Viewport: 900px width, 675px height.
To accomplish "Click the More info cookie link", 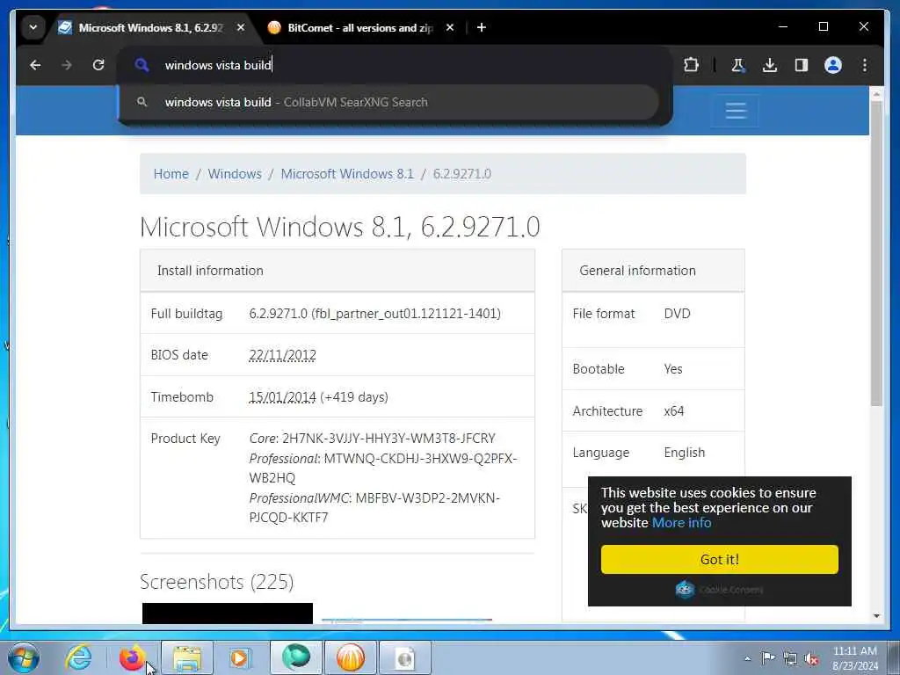I will click(x=682, y=522).
